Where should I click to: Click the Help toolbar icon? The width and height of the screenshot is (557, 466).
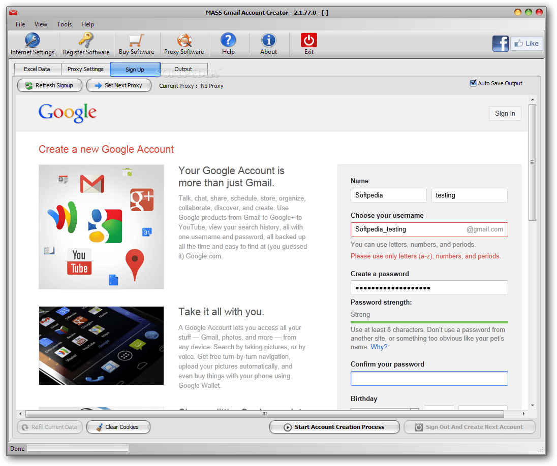pyautogui.click(x=228, y=44)
